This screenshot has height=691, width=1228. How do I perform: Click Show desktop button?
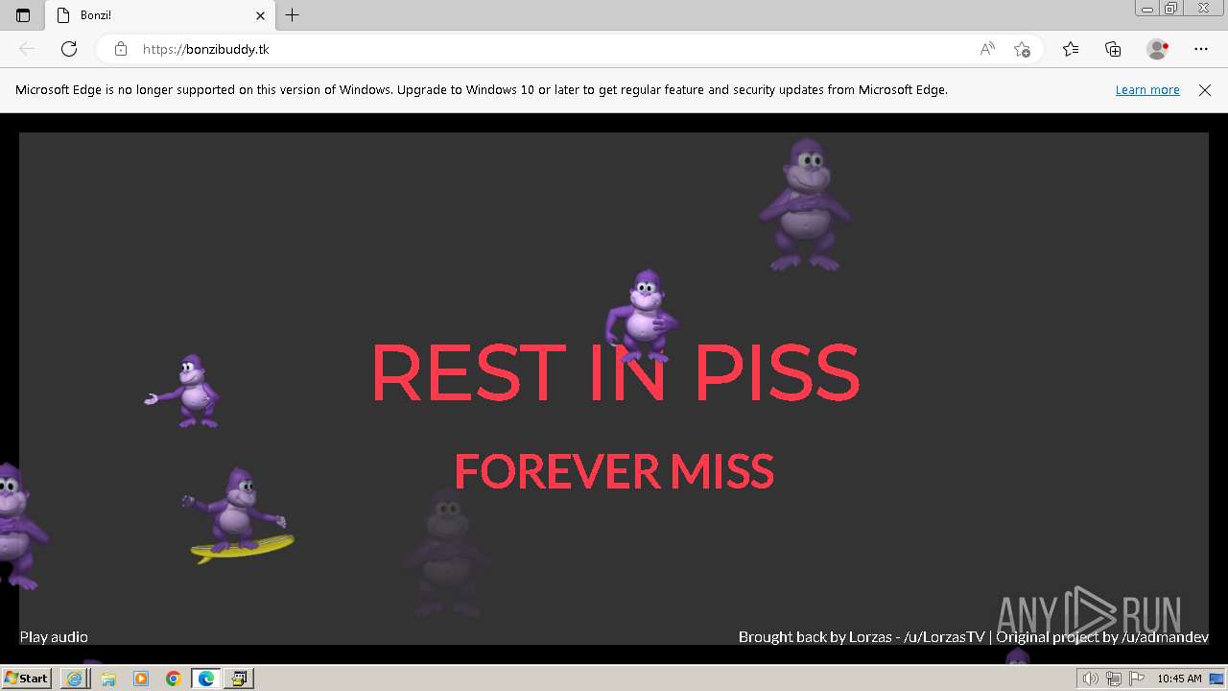pos(1217,679)
